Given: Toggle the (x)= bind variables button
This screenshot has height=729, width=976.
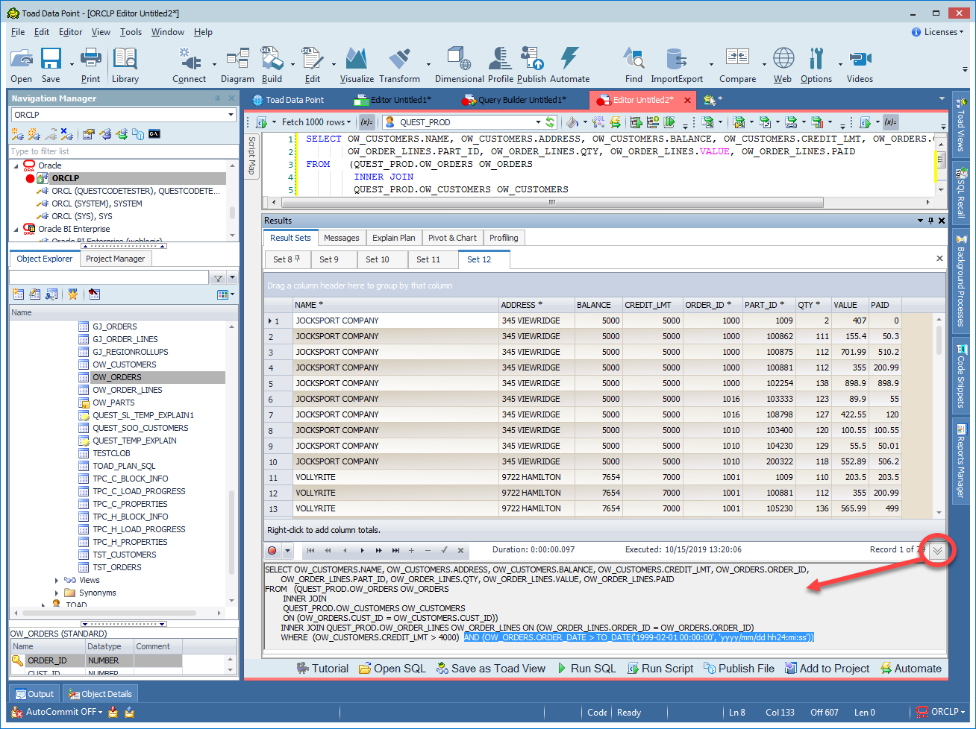Looking at the screenshot, I should (x=366, y=122).
